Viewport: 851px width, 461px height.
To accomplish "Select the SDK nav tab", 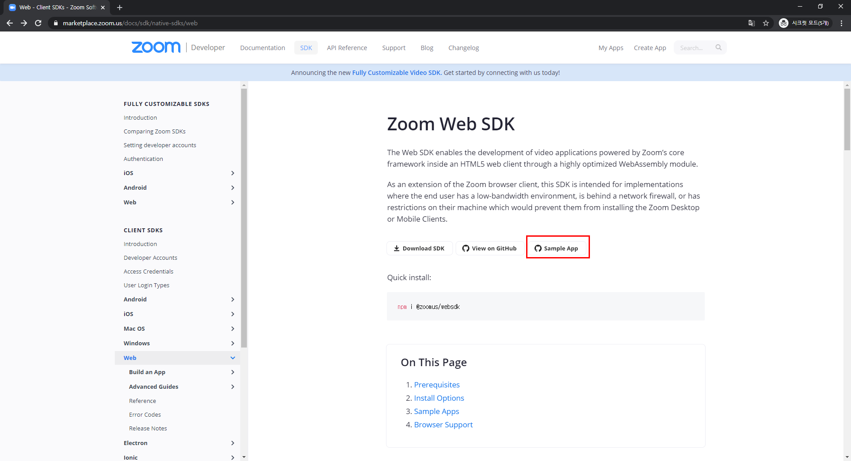I will point(306,48).
